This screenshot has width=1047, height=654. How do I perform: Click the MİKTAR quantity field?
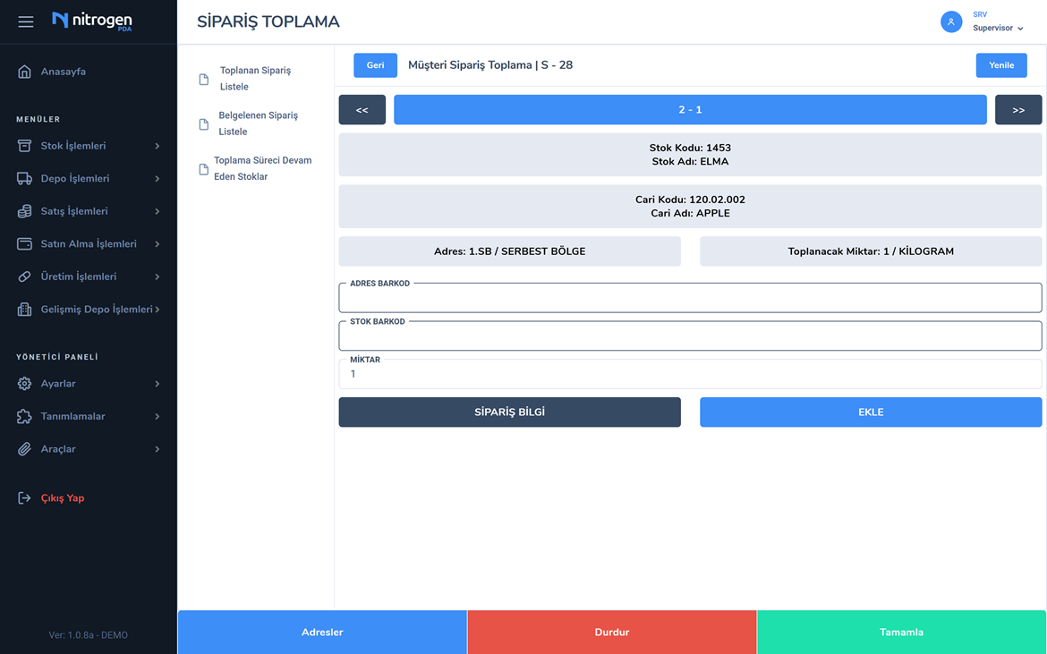tap(690, 374)
